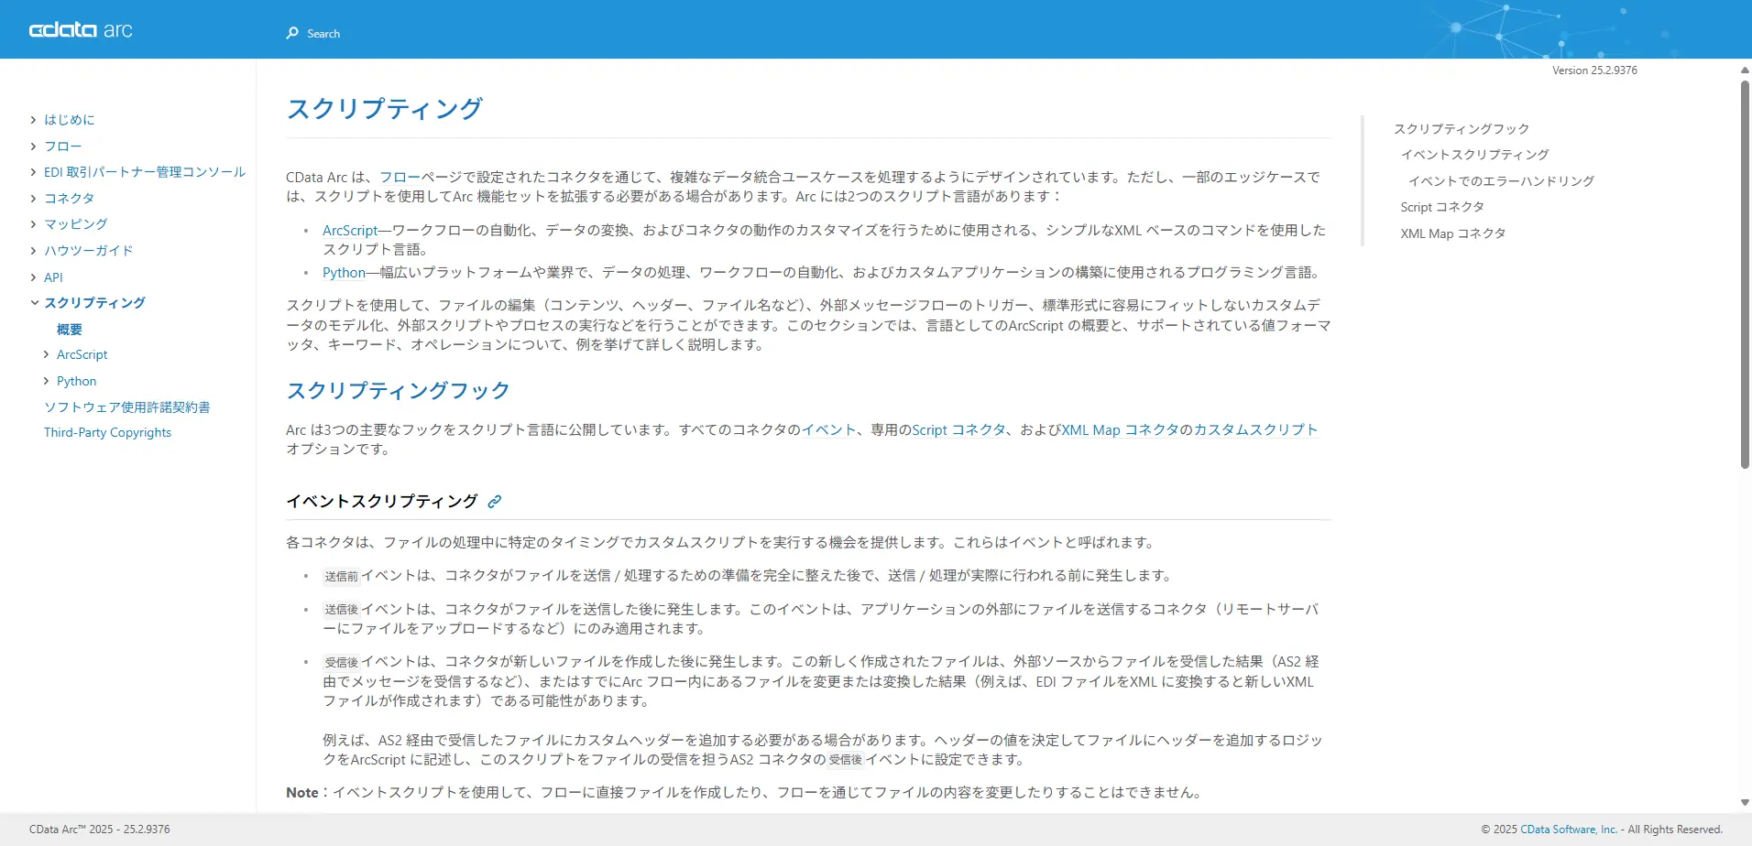Jump to Script コネクタ via right table of contents

click(x=1440, y=206)
